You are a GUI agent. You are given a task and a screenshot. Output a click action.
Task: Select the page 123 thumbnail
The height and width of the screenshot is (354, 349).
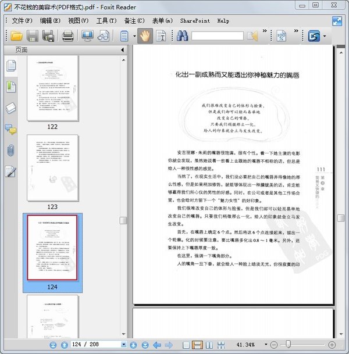[x=53, y=168]
